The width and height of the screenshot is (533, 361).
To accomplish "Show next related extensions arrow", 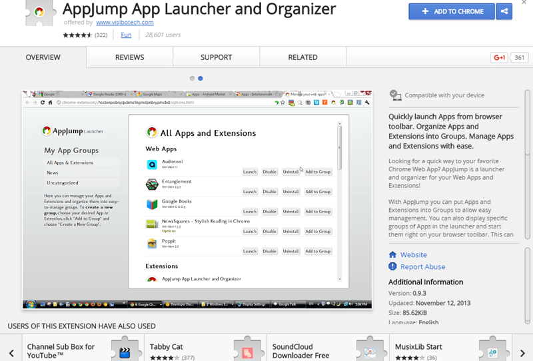I will (522, 353).
